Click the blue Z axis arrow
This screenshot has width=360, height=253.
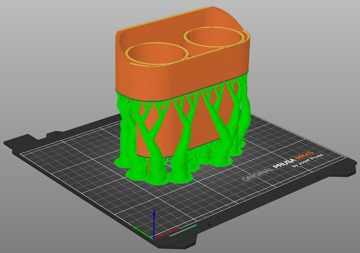click(x=154, y=222)
